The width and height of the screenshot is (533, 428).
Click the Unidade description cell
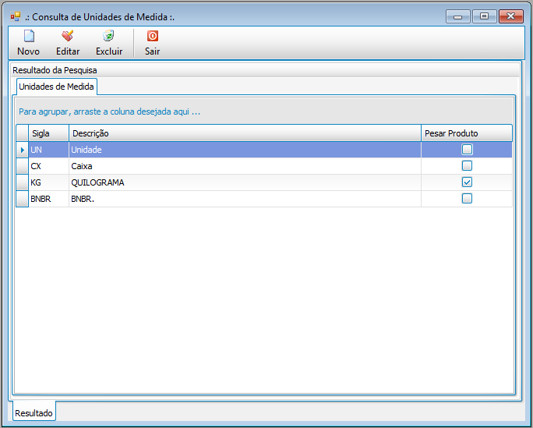pyautogui.click(x=245, y=150)
